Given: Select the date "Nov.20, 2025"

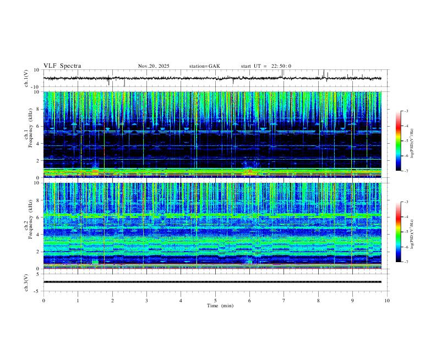Looking at the screenshot, I should [x=154, y=66].
